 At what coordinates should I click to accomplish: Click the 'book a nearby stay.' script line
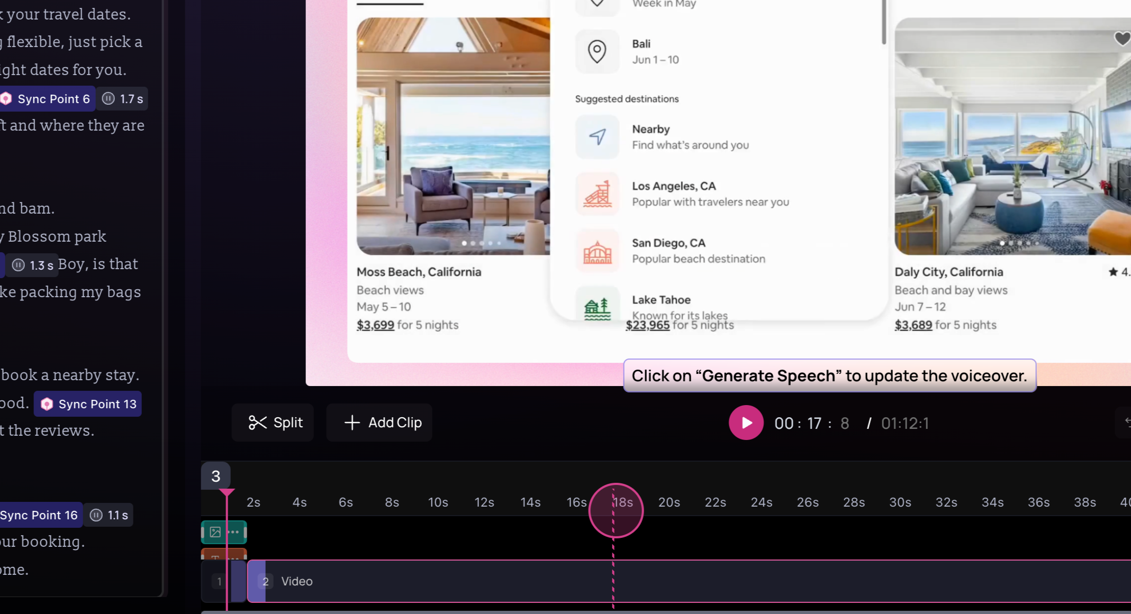[70, 375]
